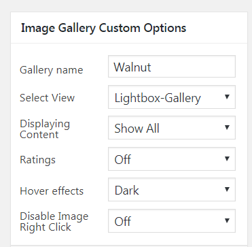Click the Lightbox-Gallery selected value text
This screenshot has width=252, height=247.
tap(158, 99)
